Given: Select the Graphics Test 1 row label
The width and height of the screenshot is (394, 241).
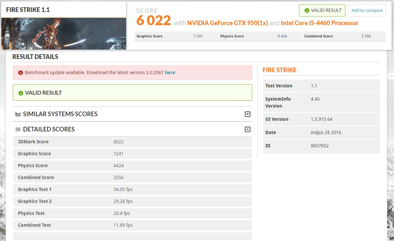Looking at the screenshot, I should click(x=34, y=189).
